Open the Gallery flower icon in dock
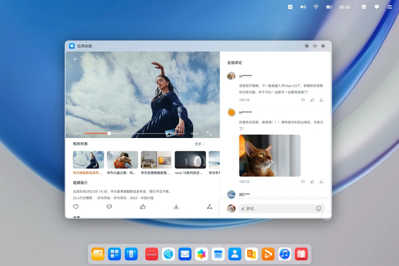 pos(201,254)
